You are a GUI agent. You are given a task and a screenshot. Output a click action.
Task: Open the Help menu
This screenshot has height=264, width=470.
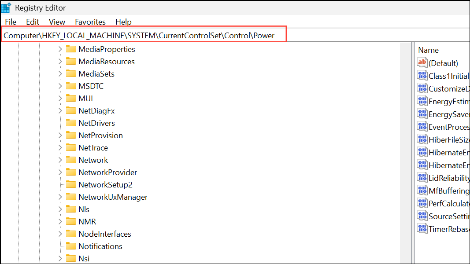tap(123, 22)
